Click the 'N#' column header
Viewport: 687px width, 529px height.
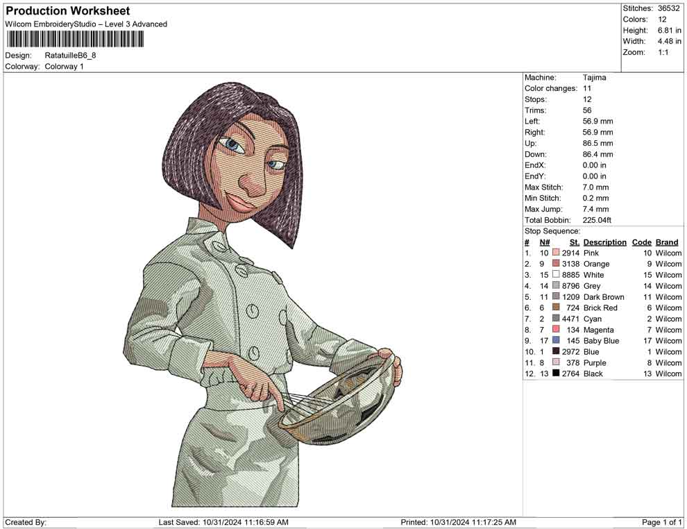point(544,242)
